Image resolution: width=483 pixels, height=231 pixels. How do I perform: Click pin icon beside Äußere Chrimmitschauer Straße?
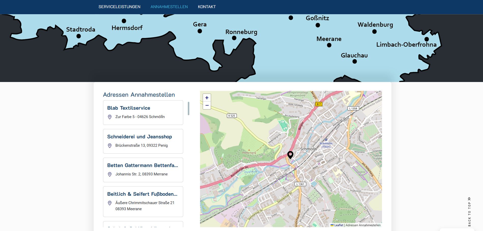pyautogui.click(x=110, y=203)
